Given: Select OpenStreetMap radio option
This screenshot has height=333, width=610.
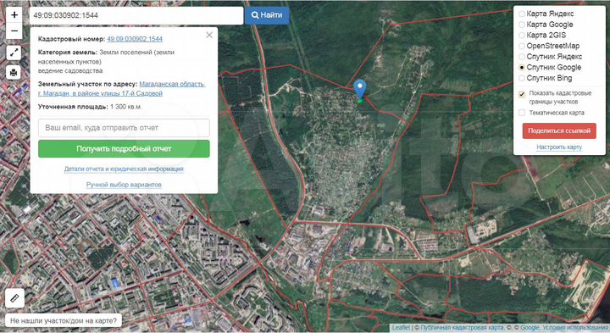Looking at the screenshot, I should point(522,46).
